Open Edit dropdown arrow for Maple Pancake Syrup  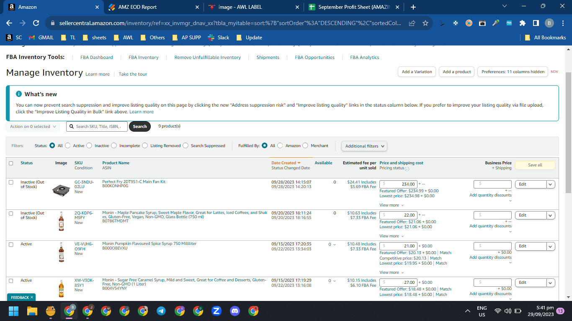point(551,215)
